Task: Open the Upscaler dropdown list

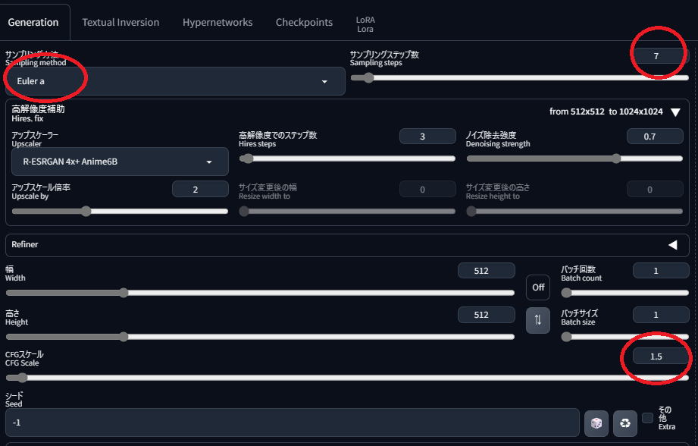Action: point(120,162)
